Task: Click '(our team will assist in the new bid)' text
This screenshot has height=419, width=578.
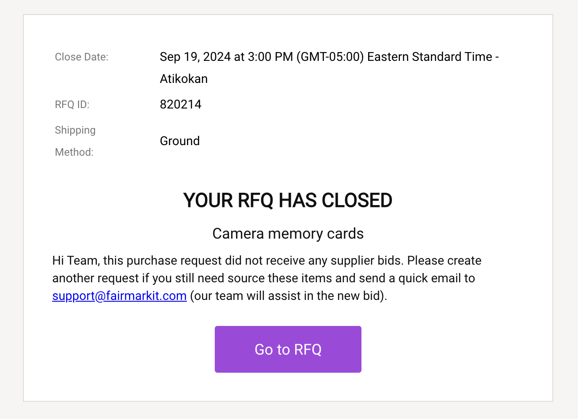Action: [x=289, y=296]
